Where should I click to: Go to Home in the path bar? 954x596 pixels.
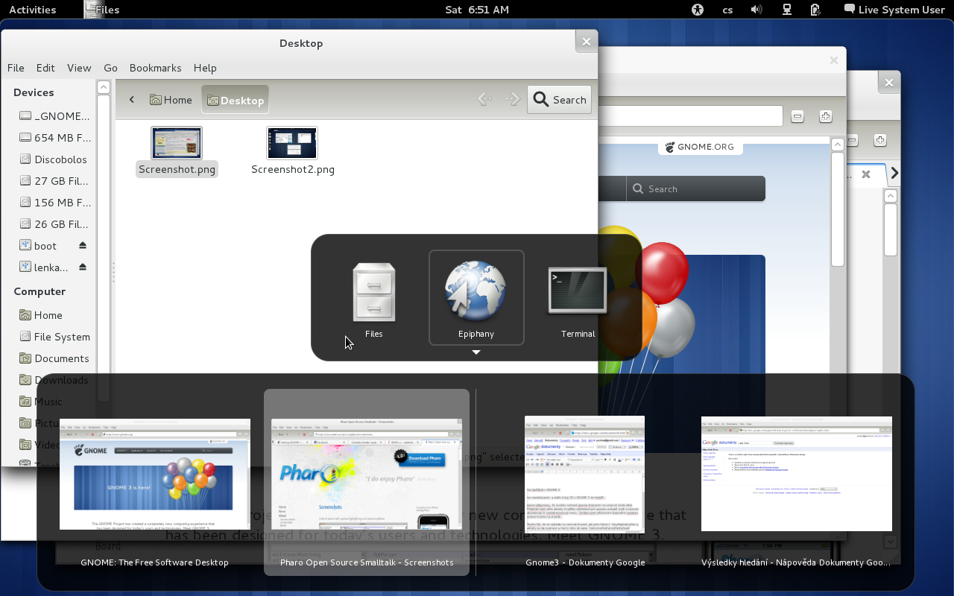coord(171,100)
